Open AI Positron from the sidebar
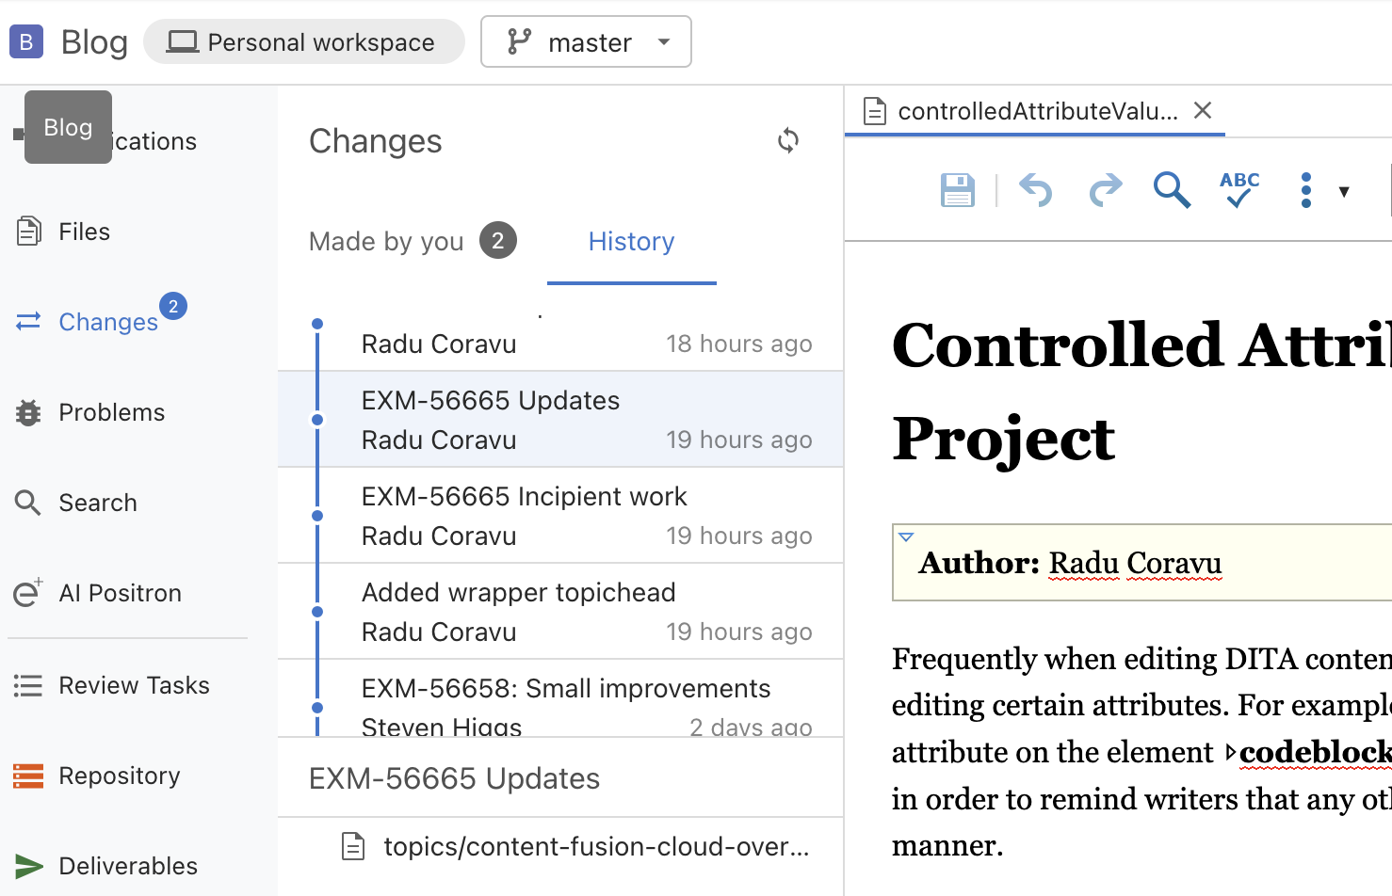This screenshot has height=896, width=1392. 120,593
